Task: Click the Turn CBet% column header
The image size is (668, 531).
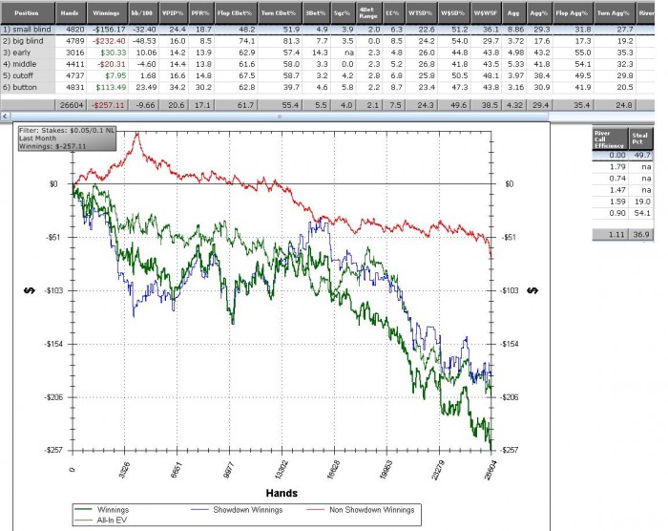Action: click(x=280, y=13)
